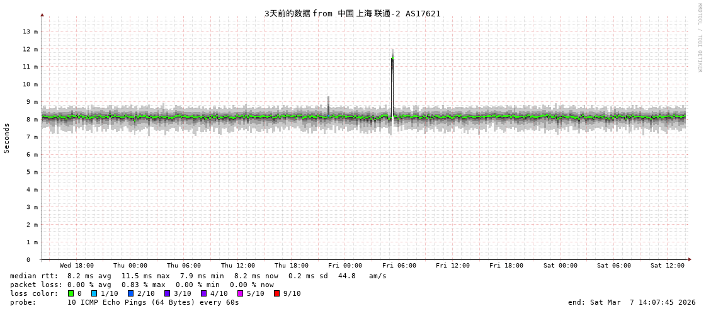Click the RRDTOOL / TOBI OETIKER watermark

(x=699, y=38)
